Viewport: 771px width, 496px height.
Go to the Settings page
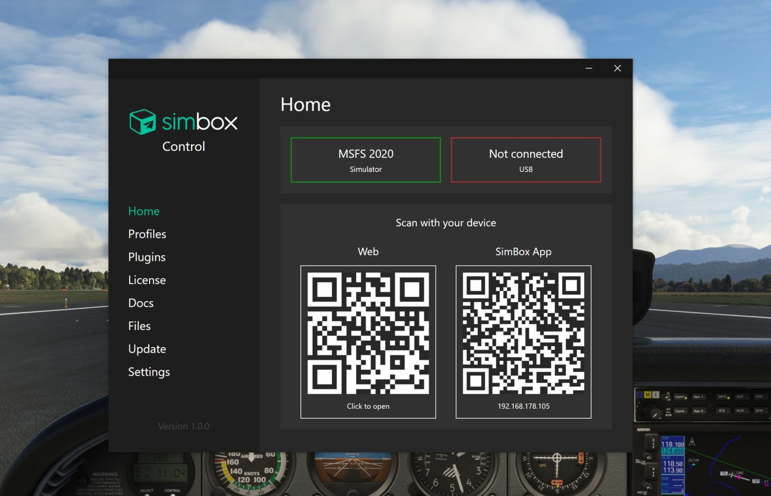149,372
